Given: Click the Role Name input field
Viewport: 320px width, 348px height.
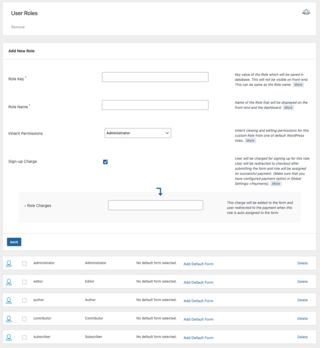Looking at the screenshot, I should pyautogui.click(x=155, y=105).
